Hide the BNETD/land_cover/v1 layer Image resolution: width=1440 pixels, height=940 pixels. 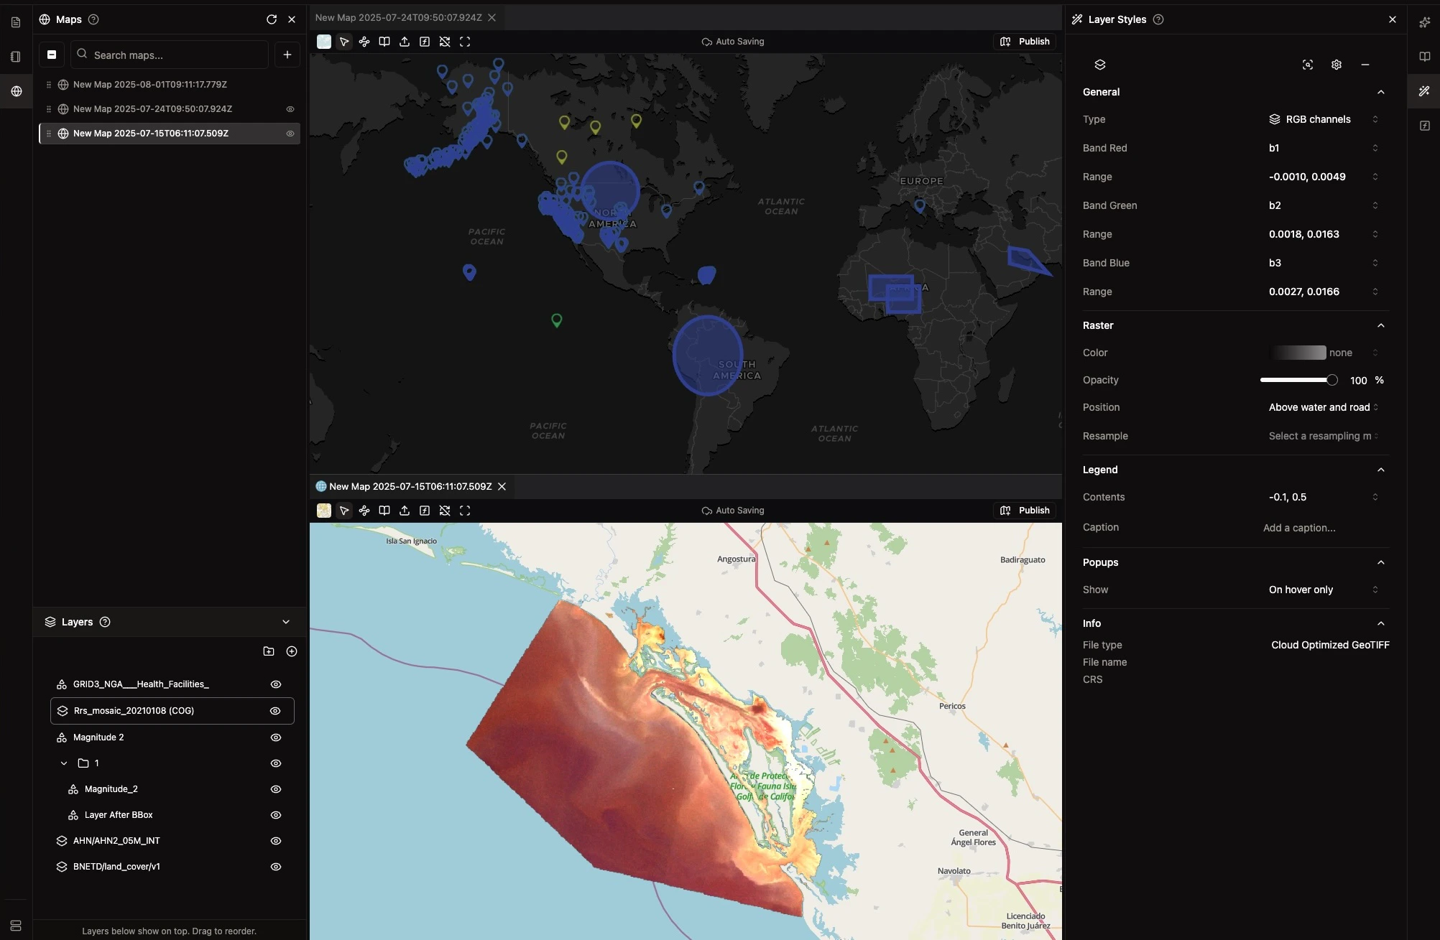click(276, 867)
